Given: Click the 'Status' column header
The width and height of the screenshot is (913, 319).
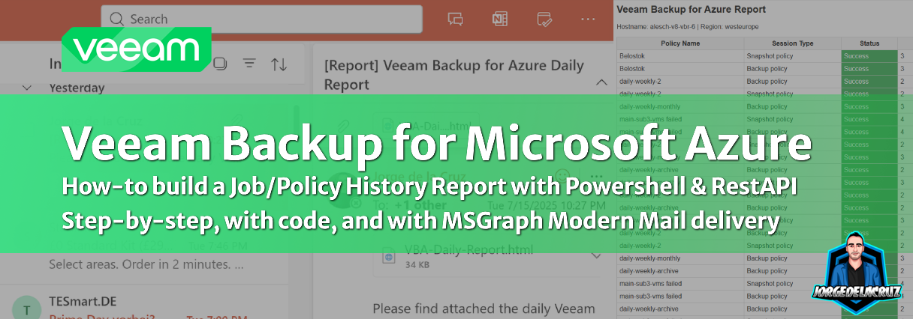Looking at the screenshot, I should coord(869,43).
